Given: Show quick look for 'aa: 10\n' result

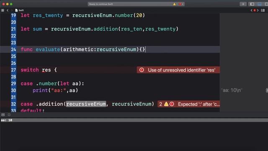Looking at the screenshot, I should pyautogui.click(x=267, y=91).
